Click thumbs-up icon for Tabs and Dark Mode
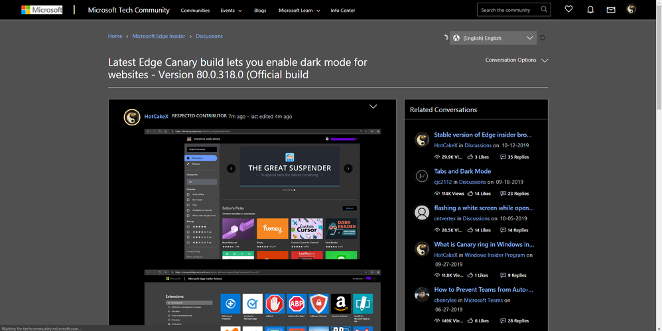This screenshot has height=331, width=662. 470,194
